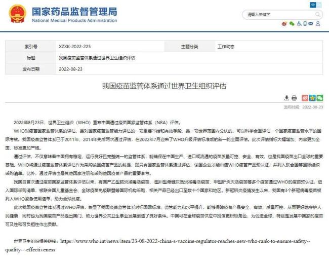Click the Weibo icon in the header

[285, 23]
